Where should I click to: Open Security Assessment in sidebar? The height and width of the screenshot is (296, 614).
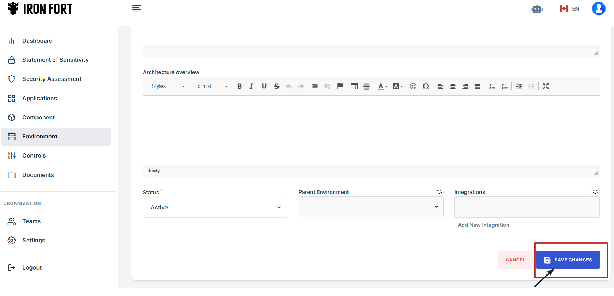click(x=52, y=79)
